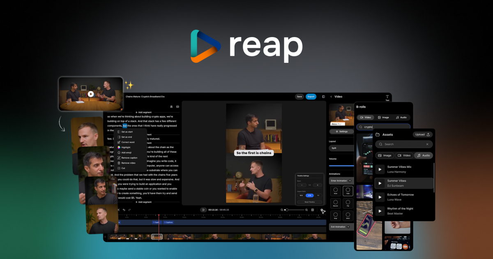The width and height of the screenshot is (493, 259).
Task: Play the Rhythm of the Night track
Action: 380,211
